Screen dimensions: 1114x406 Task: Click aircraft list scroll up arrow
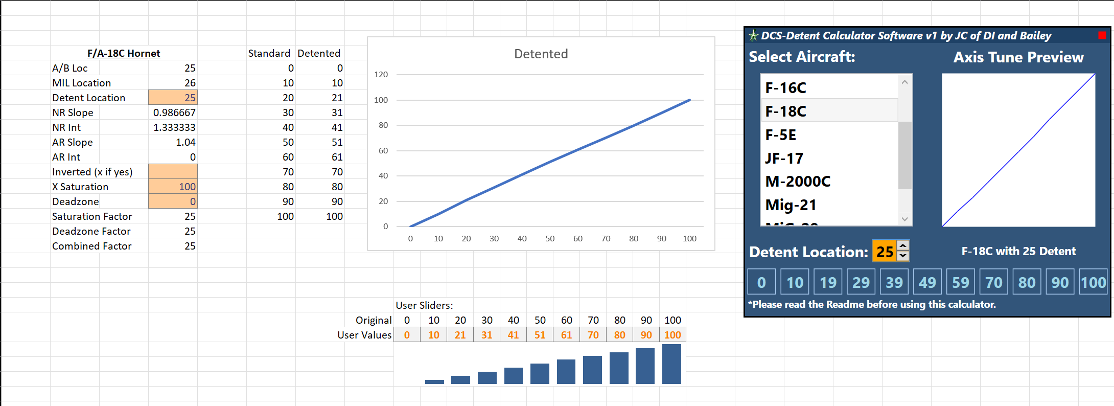(x=904, y=82)
